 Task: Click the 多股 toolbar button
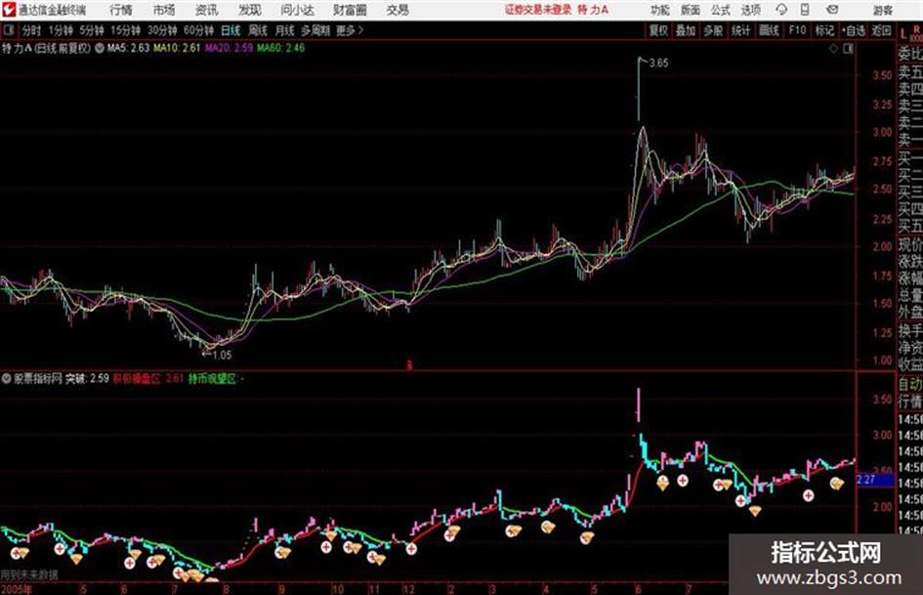(x=713, y=30)
